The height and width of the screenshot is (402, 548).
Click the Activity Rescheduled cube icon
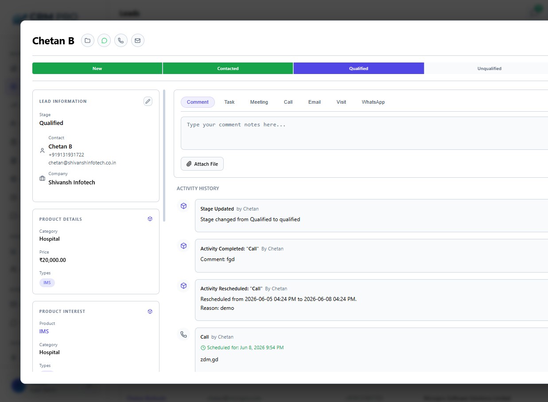pyautogui.click(x=183, y=286)
